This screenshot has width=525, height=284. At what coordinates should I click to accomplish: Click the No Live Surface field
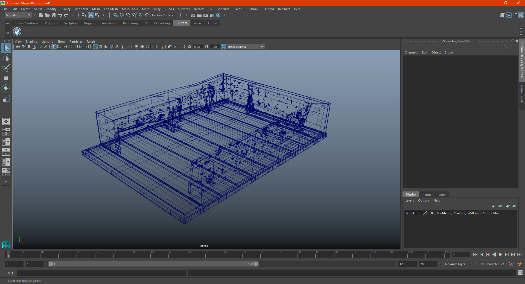tap(164, 15)
